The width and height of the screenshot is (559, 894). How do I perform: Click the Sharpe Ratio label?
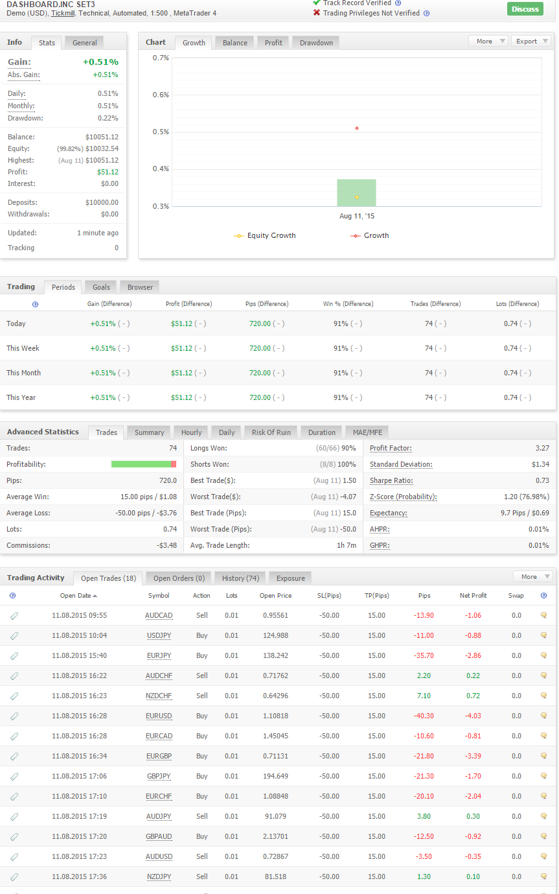pos(391,480)
